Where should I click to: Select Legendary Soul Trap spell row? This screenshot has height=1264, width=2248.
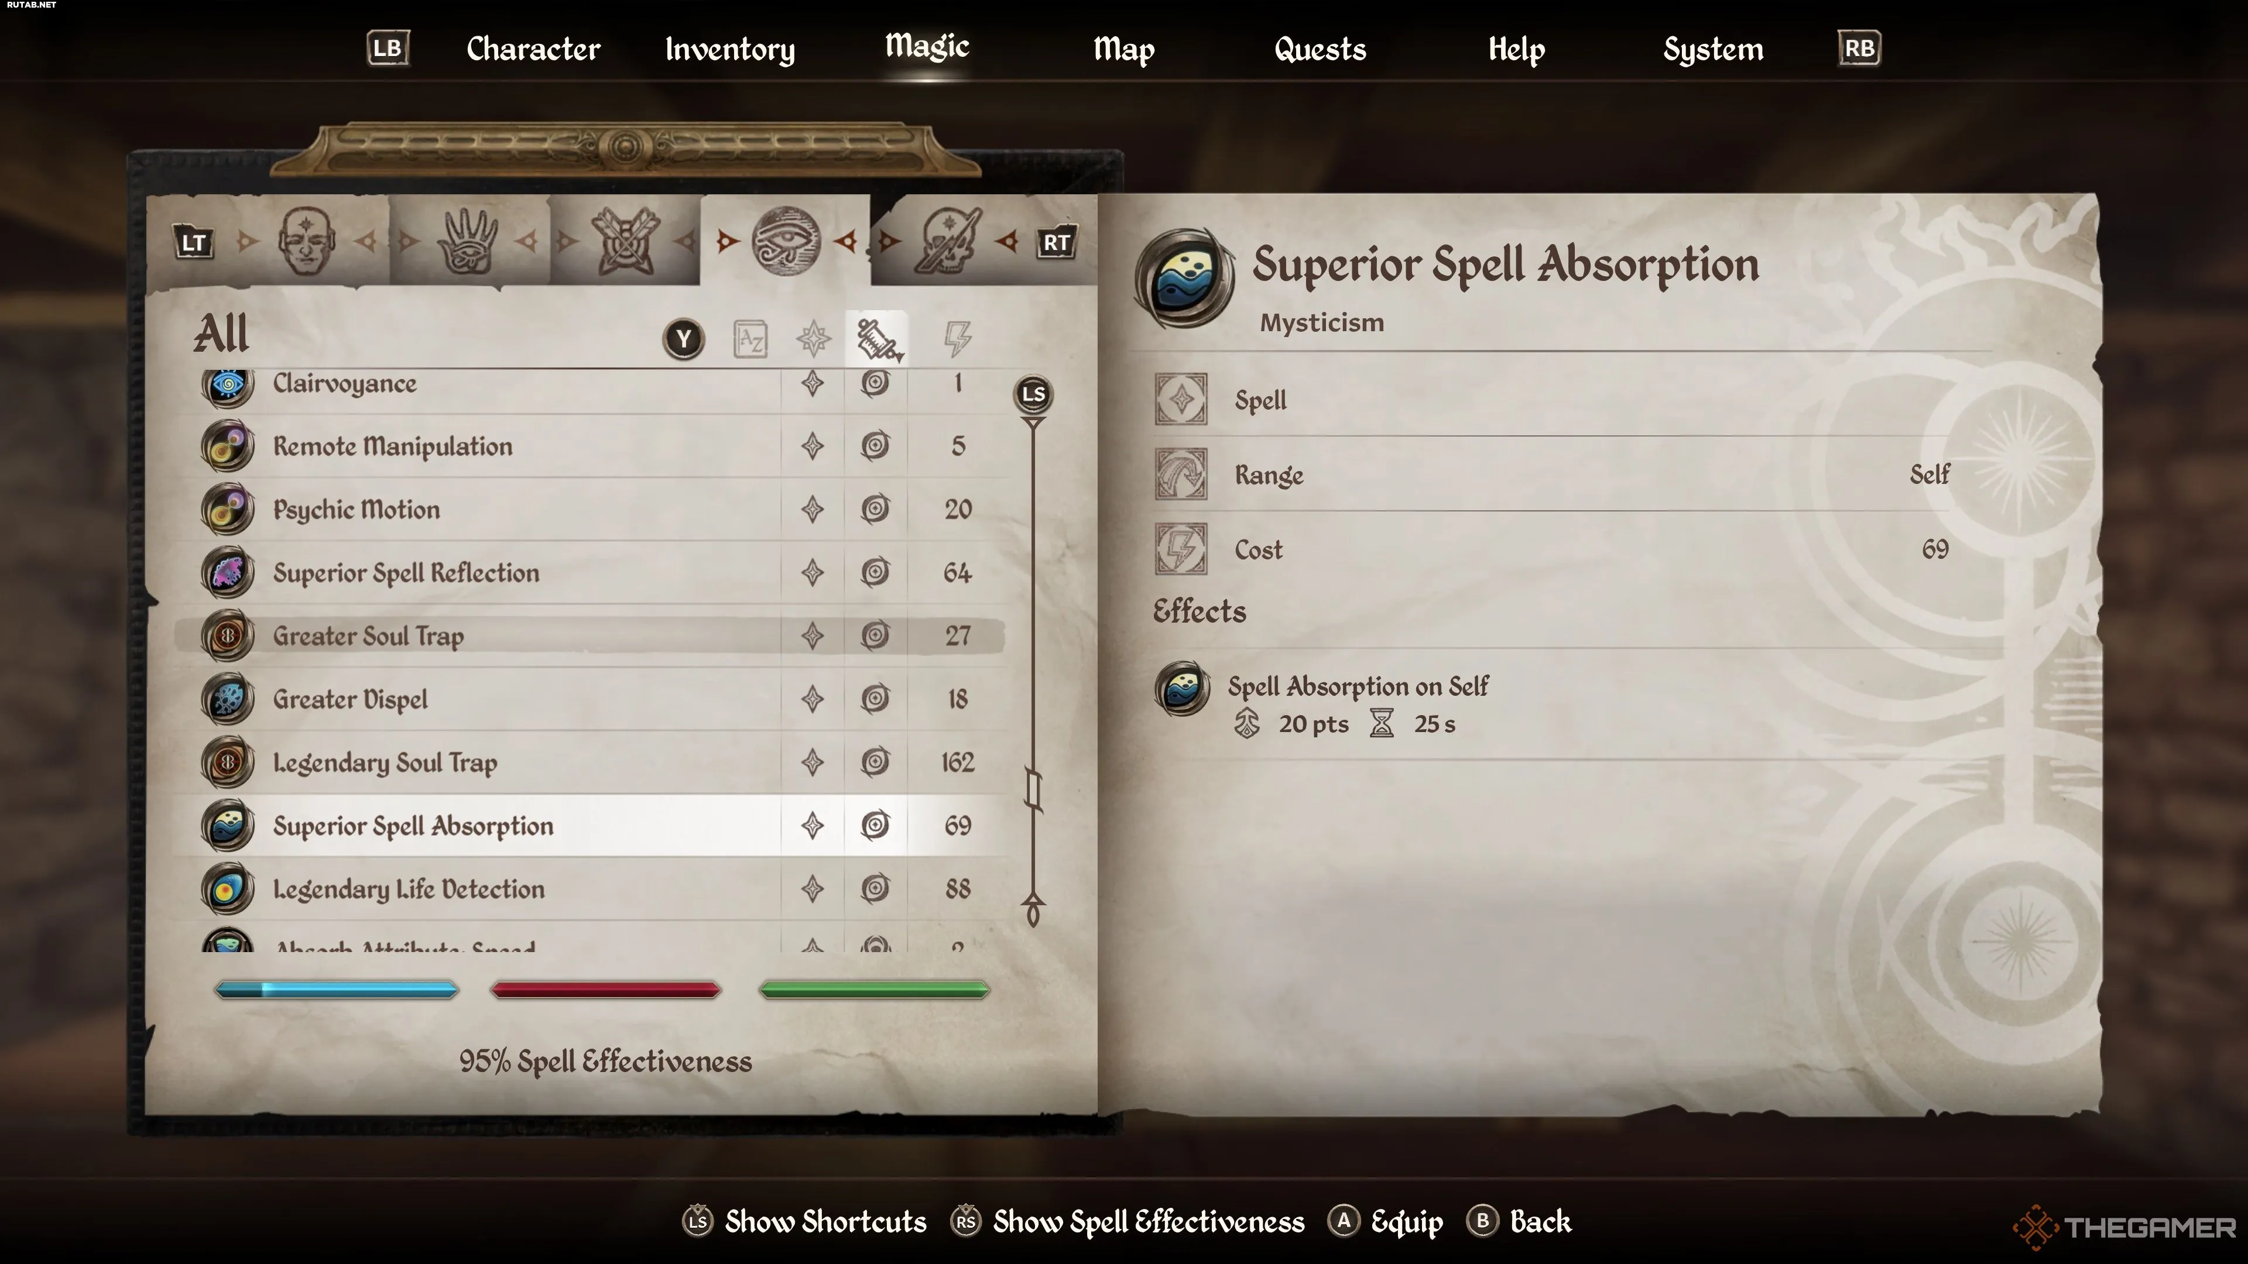[x=589, y=762]
